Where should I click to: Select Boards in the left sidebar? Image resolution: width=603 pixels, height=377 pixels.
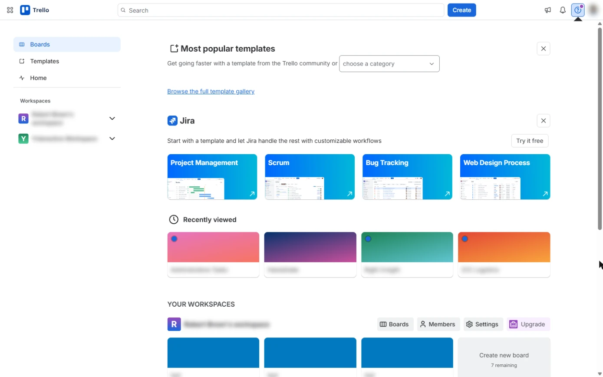coord(67,44)
